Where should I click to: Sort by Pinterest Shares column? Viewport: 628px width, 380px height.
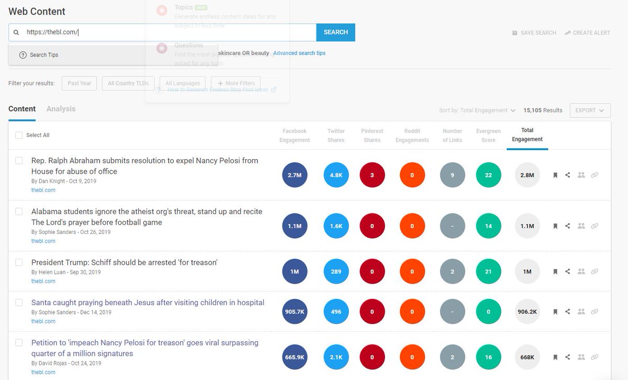point(372,136)
